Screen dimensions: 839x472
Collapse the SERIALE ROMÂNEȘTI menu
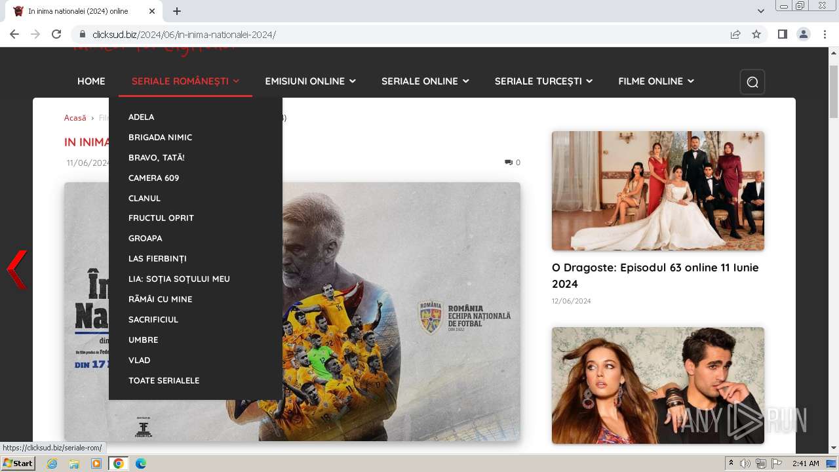[185, 81]
